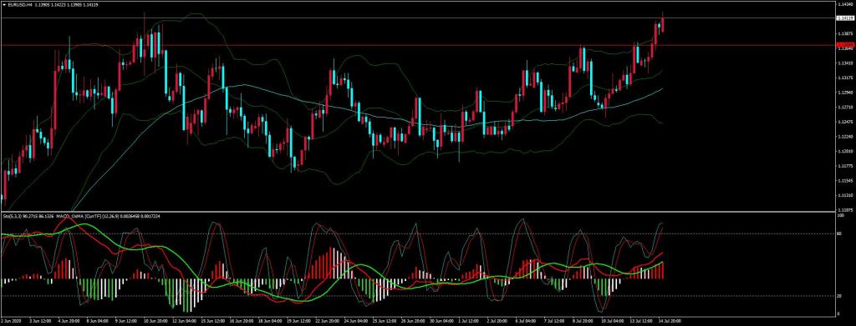The image size is (856, 326).
Task: Click the Sto(5,3,3) indicator label
Action: tap(11, 216)
